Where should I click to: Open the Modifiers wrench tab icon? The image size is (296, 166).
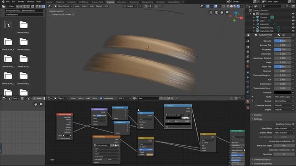click(x=248, y=77)
